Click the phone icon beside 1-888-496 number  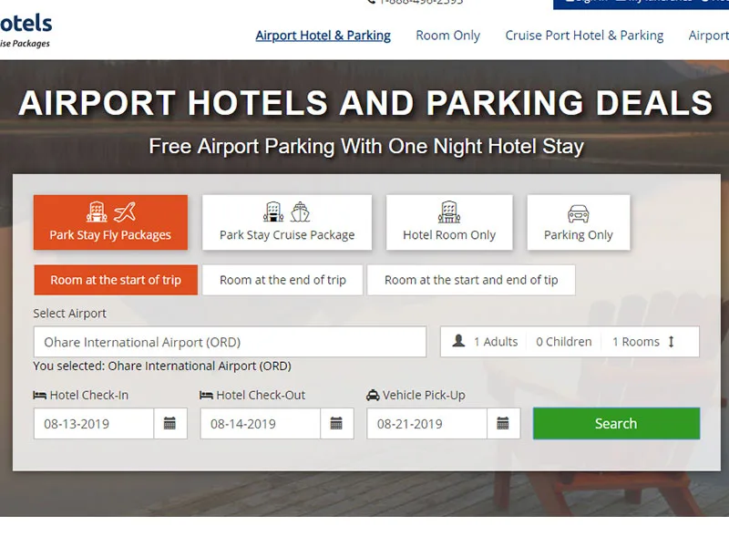374,3
